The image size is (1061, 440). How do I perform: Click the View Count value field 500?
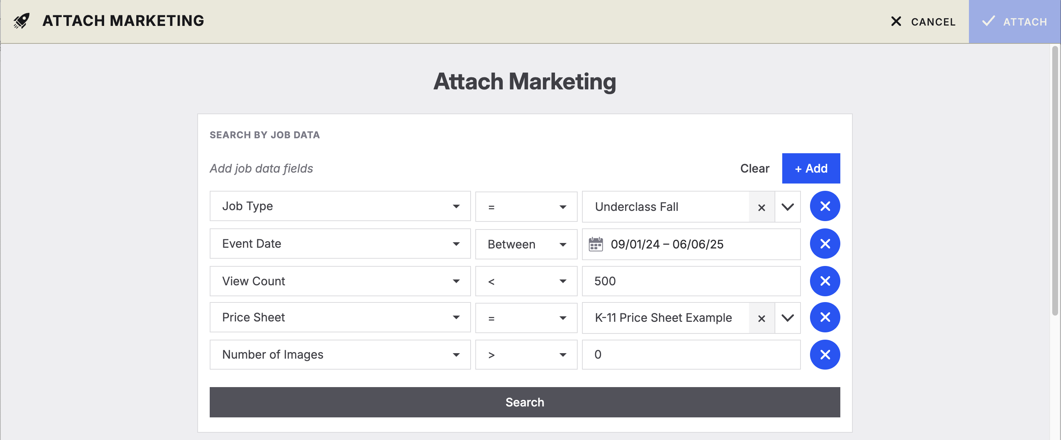691,281
